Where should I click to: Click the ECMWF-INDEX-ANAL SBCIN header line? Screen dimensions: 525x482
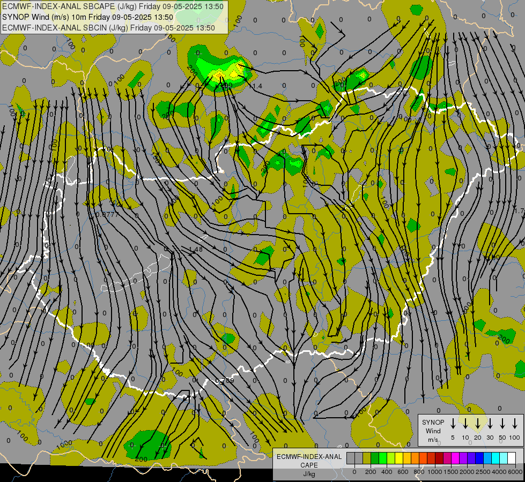pos(108,28)
